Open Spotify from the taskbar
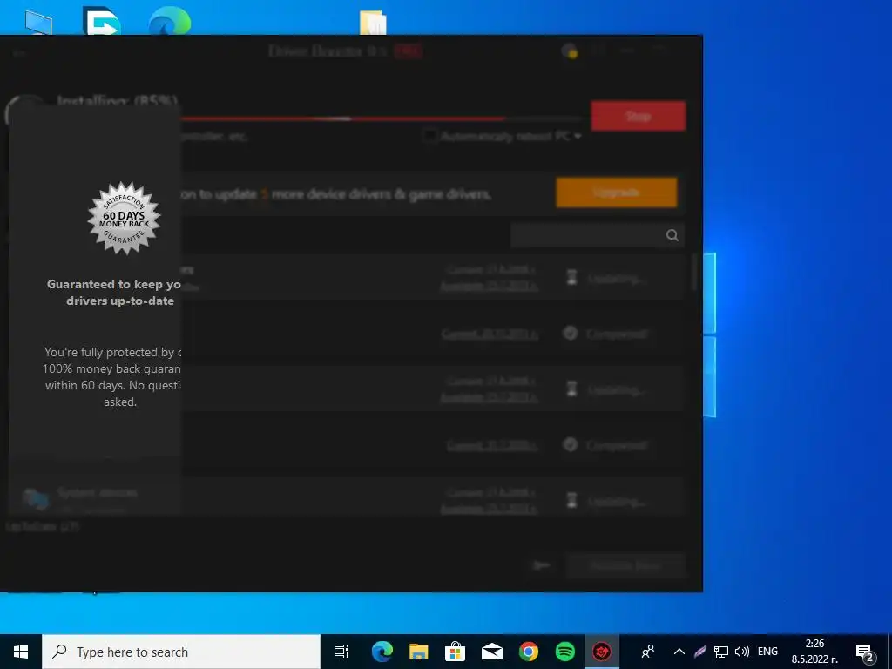This screenshot has width=892, height=669. (564, 652)
